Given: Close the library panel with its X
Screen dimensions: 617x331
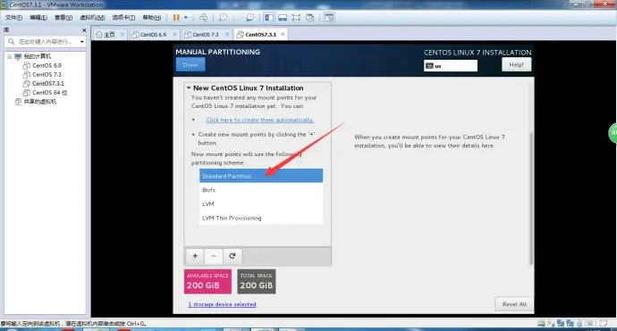Looking at the screenshot, I should pos(84,30).
